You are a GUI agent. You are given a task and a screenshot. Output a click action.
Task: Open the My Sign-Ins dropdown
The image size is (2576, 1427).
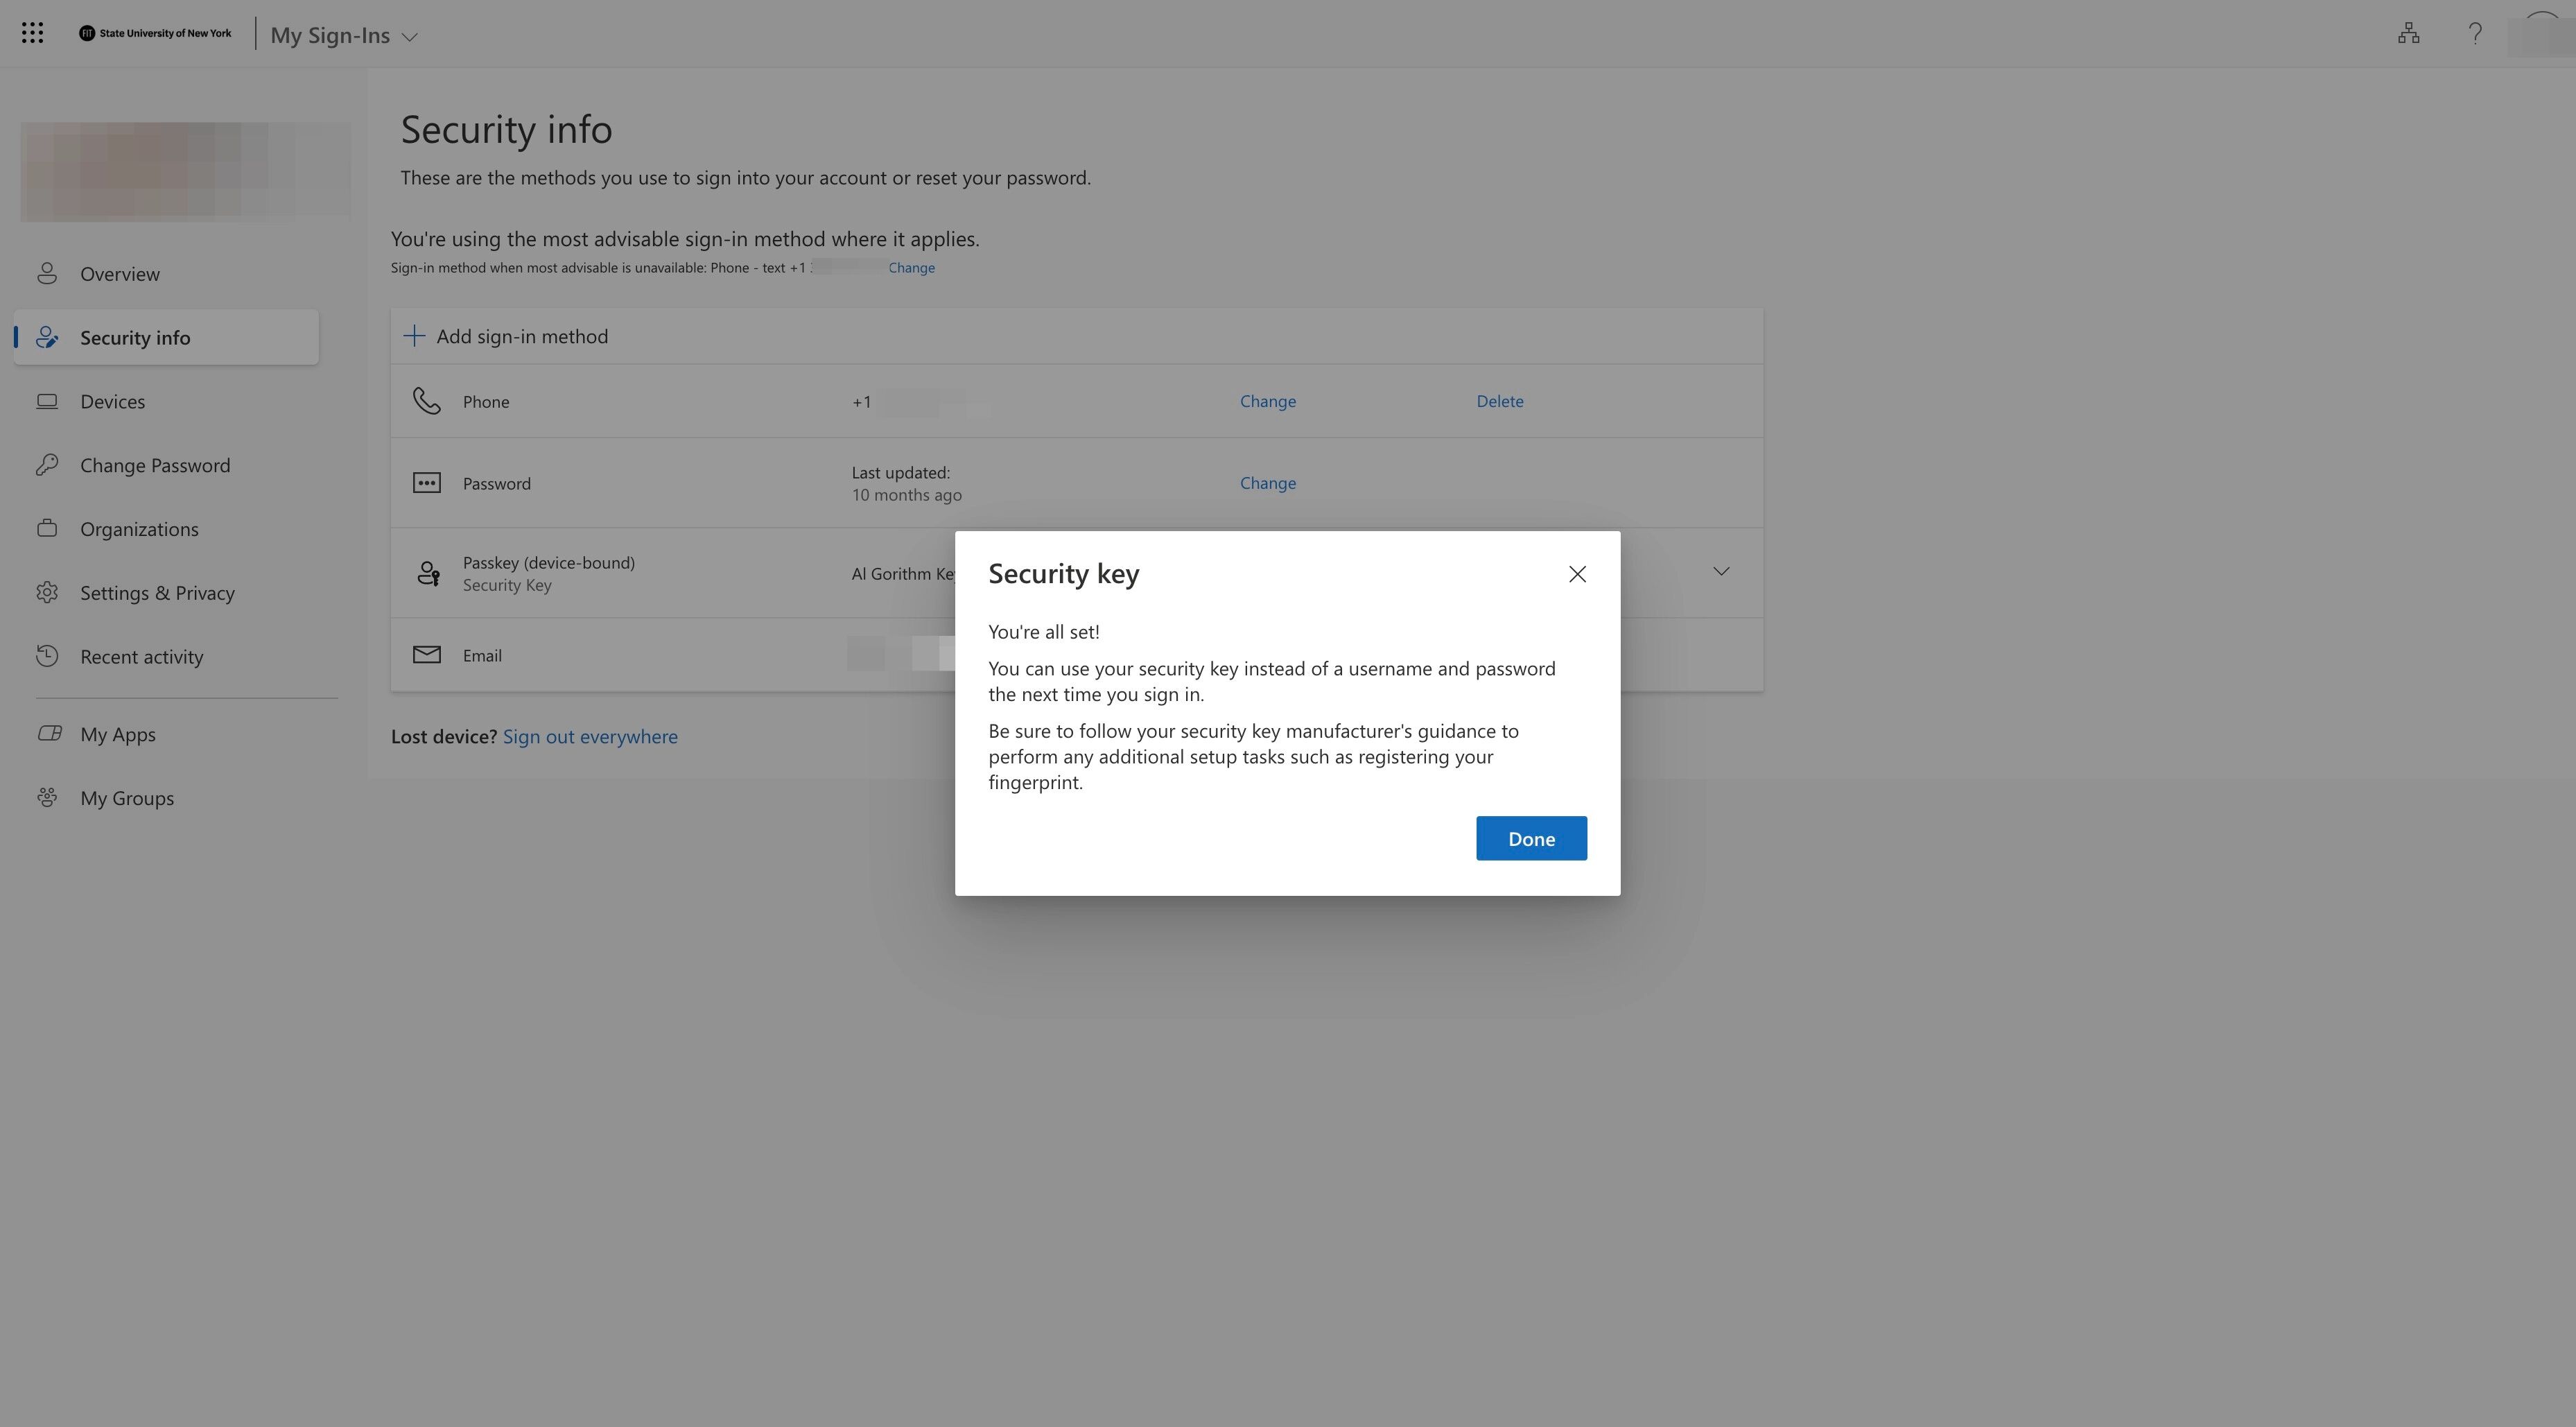[344, 36]
